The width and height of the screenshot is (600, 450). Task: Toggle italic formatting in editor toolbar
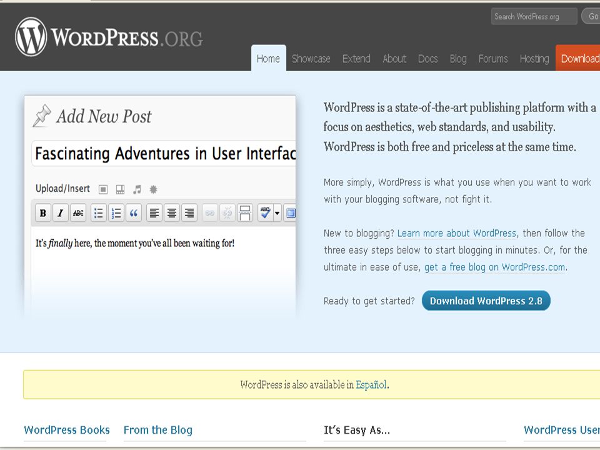60,212
